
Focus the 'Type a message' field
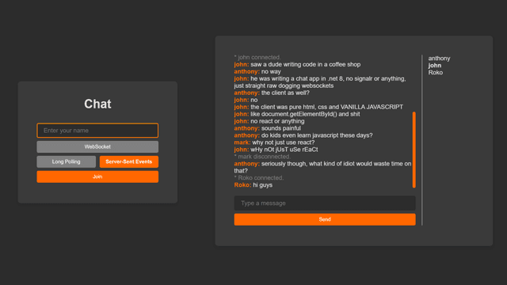tap(325, 203)
